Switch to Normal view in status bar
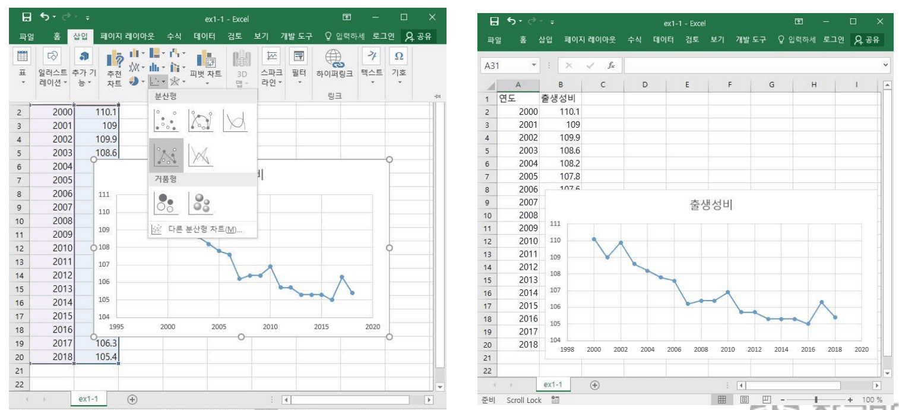The width and height of the screenshot is (899, 410). (722, 400)
